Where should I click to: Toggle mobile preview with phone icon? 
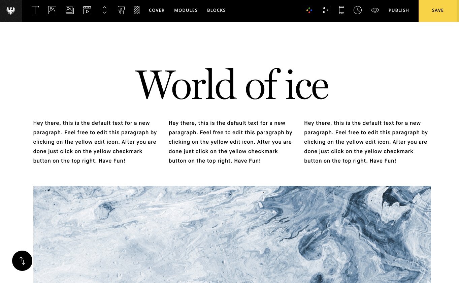pyautogui.click(x=341, y=10)
